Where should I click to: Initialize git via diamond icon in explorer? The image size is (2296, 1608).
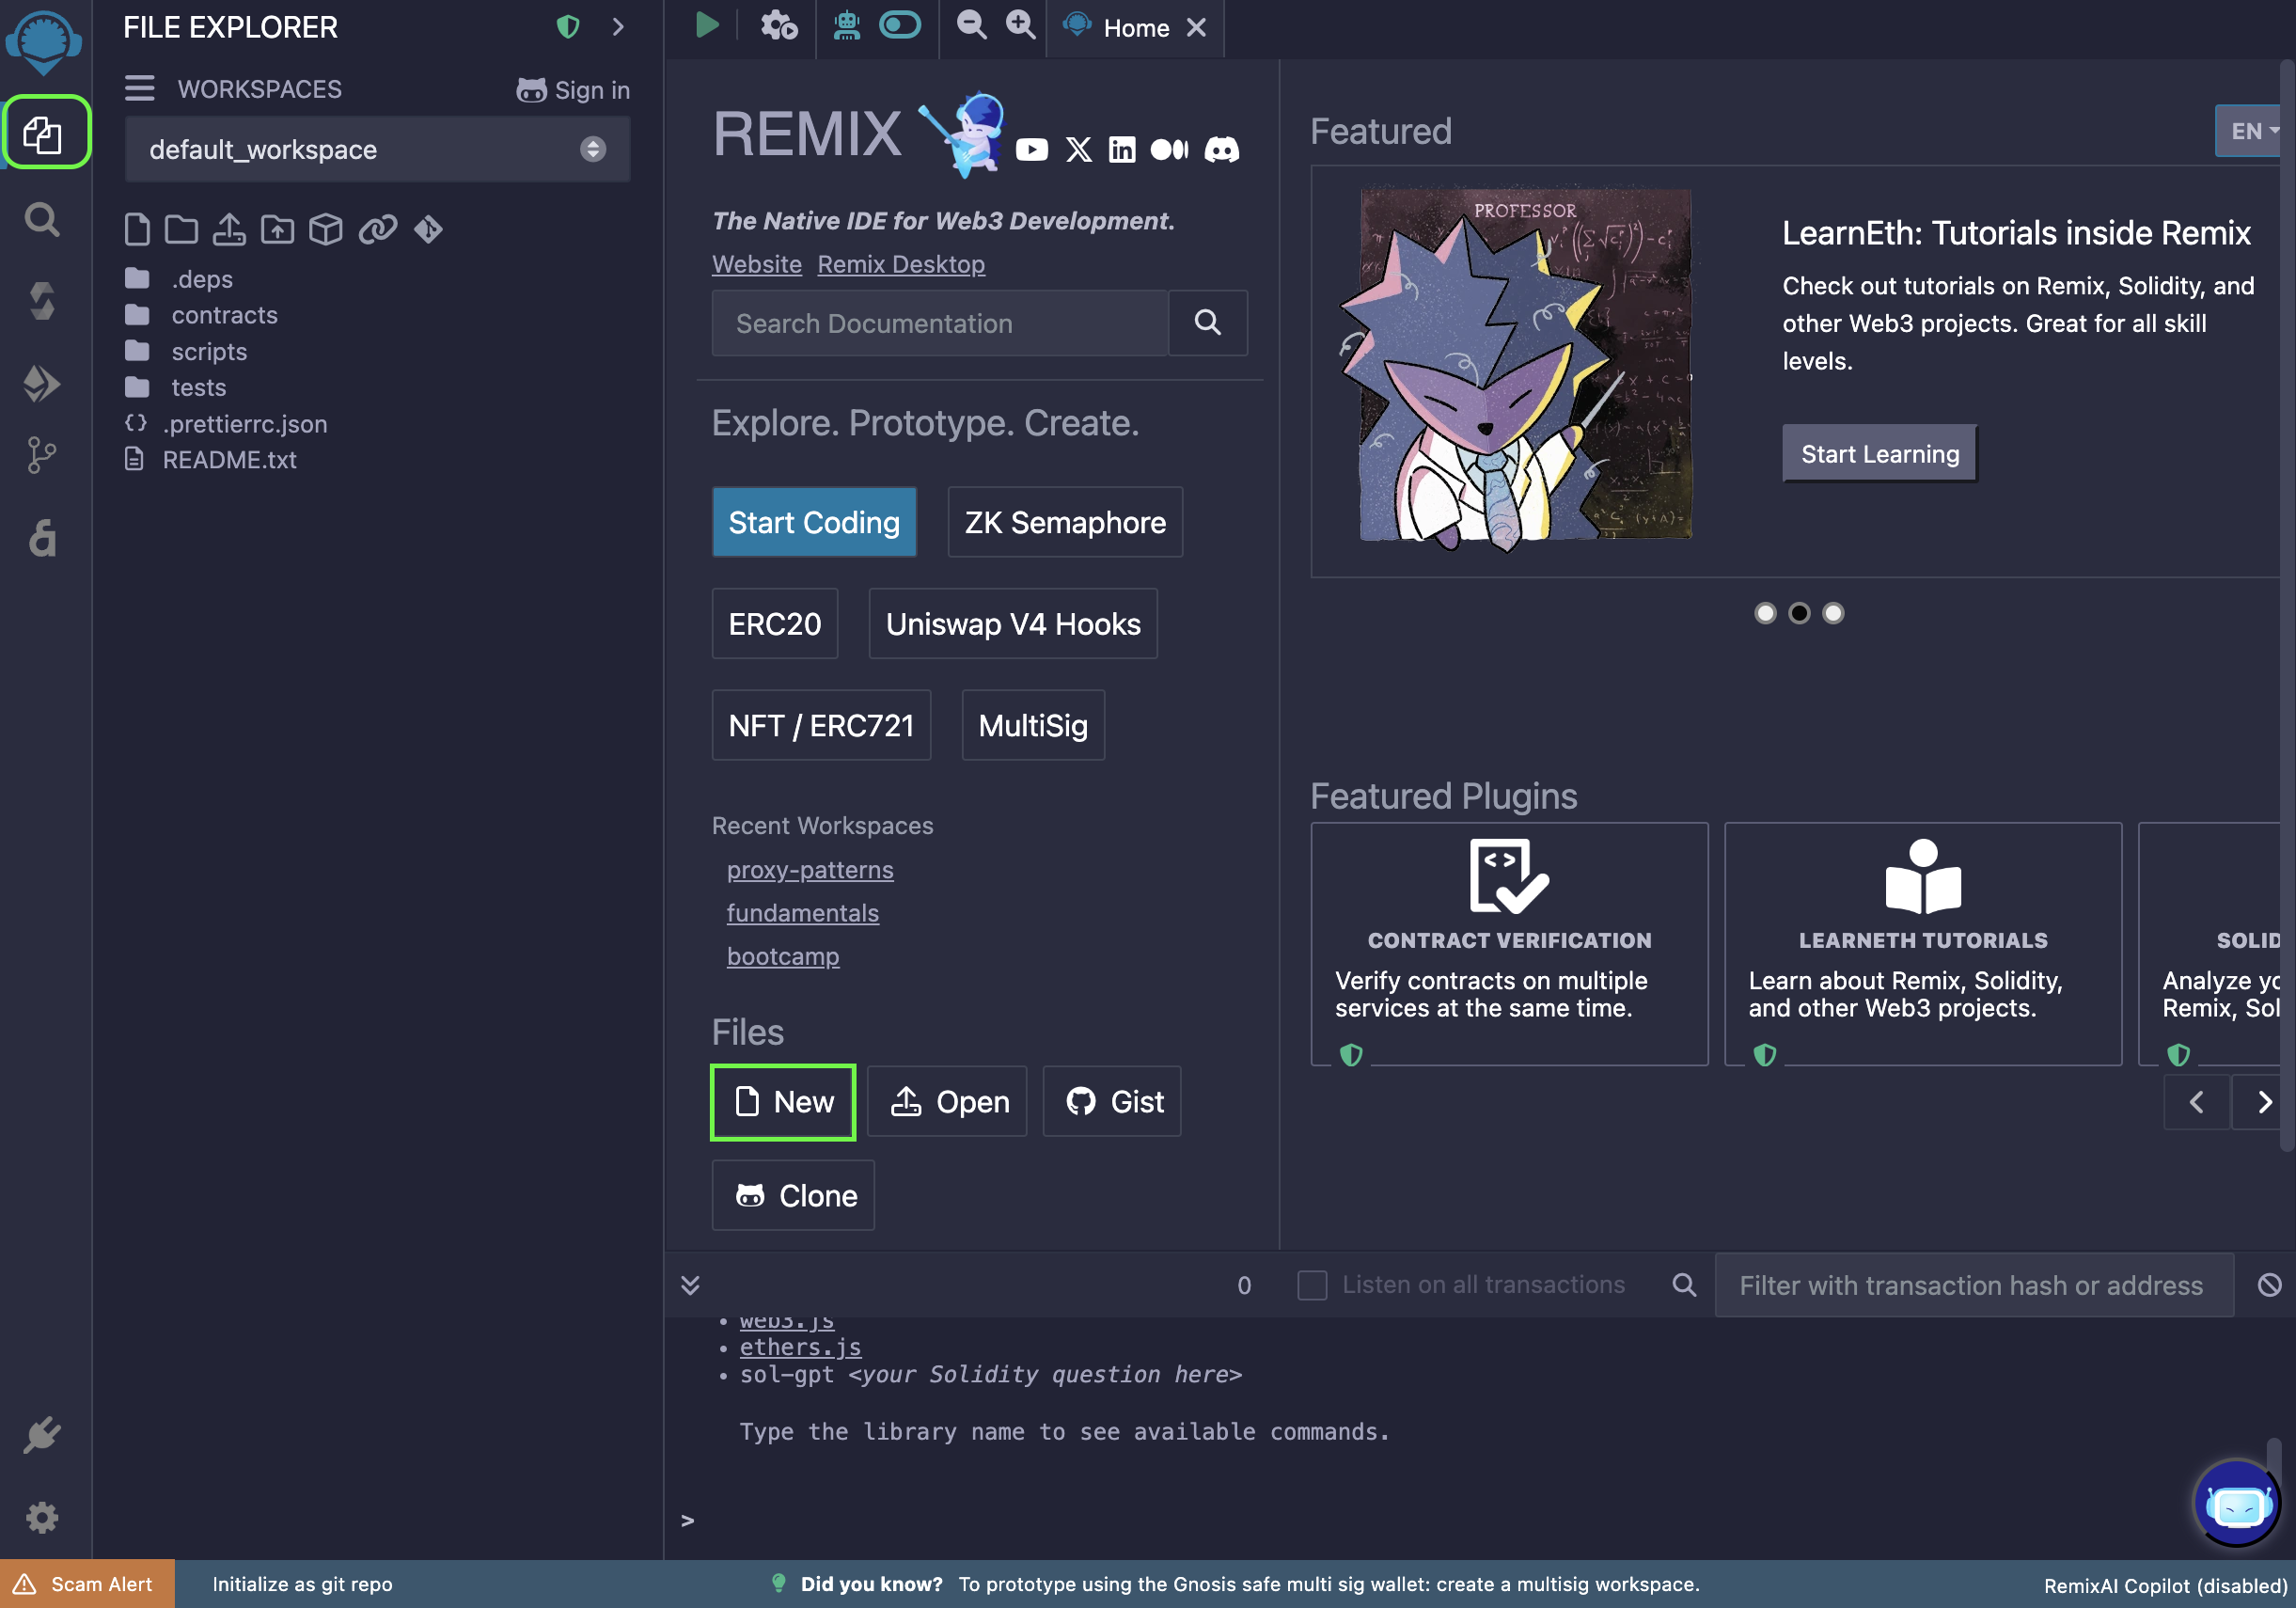click(x=428, y=229)
